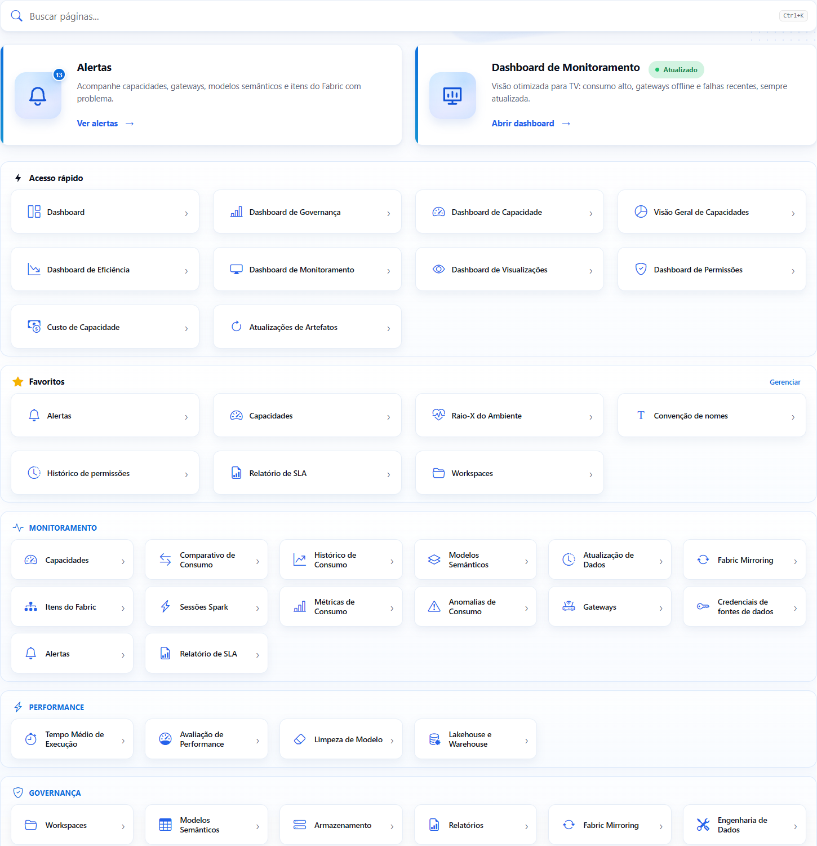Screen dimensions: 817x846
Task: Open Atualização de Dados card
Action: (610, 559)
